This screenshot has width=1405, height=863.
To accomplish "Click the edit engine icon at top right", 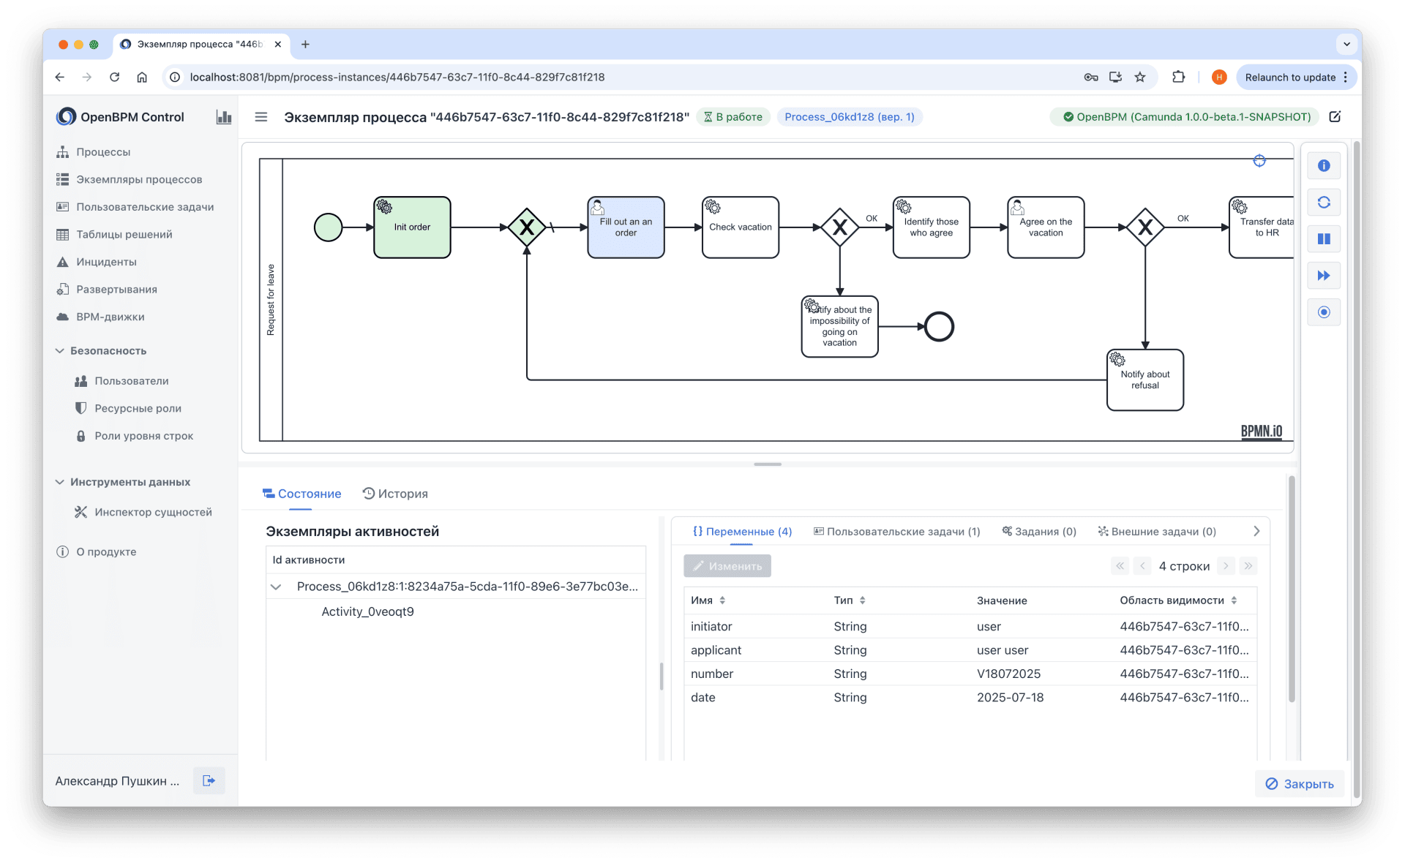I will [x=1335, y=117].
